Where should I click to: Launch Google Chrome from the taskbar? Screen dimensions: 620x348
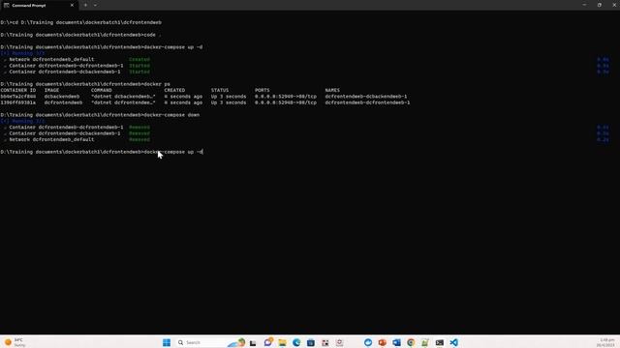click(x=411, y=342)
